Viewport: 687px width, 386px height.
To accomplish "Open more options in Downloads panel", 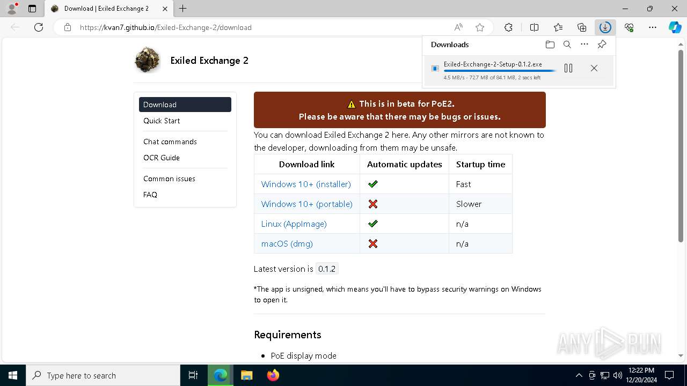I will (584, 44).
